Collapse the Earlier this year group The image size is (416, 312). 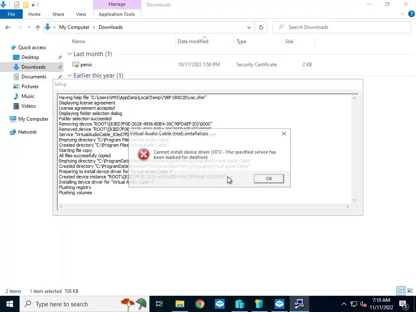pos(69,75)
